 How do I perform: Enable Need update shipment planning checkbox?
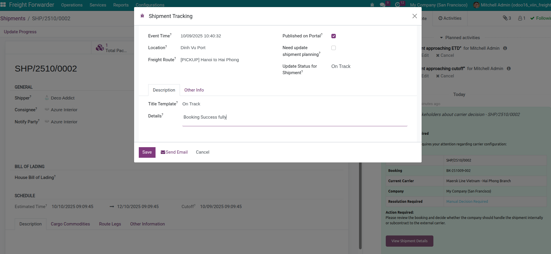click(333, 48)
